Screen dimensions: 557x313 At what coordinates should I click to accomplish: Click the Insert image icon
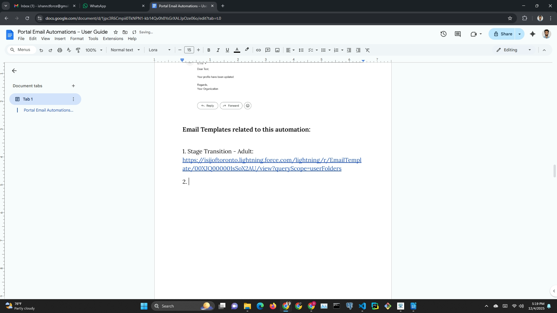point(277,50)
